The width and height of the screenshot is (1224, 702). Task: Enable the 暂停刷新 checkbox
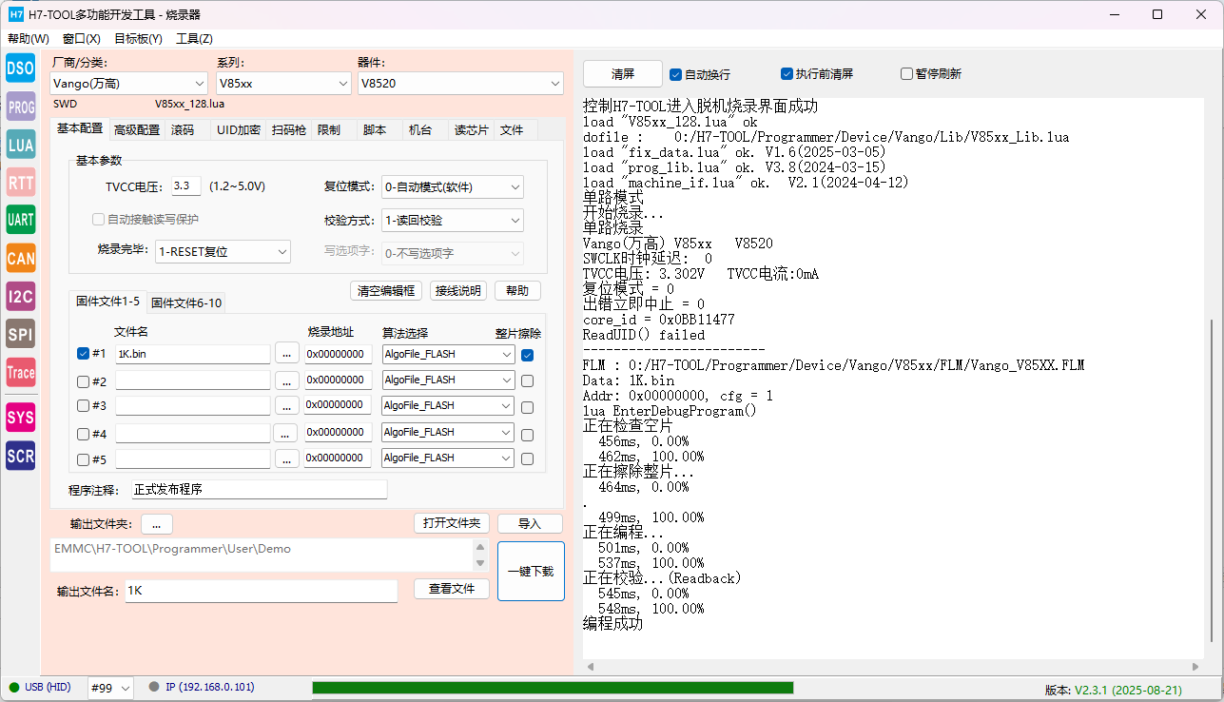click(906, 74)
